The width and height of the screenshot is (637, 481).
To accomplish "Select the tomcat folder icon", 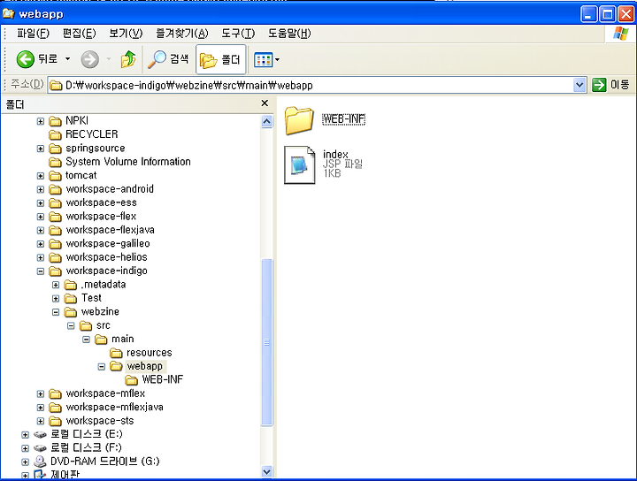I will (55, 176).
